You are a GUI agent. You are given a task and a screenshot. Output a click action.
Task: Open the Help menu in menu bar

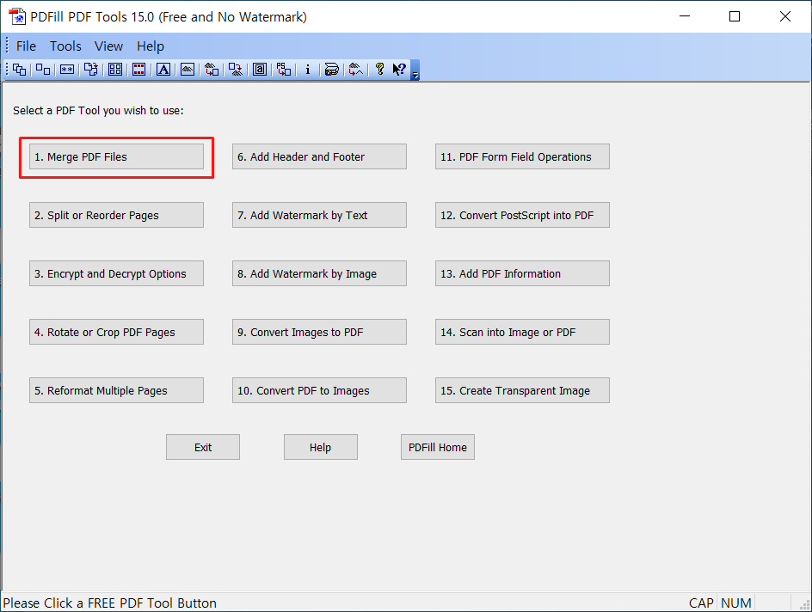click(151, 46)
